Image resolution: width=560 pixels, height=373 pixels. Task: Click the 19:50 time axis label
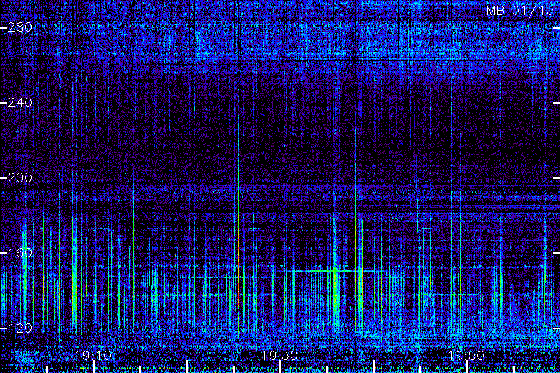click(467, 356)
